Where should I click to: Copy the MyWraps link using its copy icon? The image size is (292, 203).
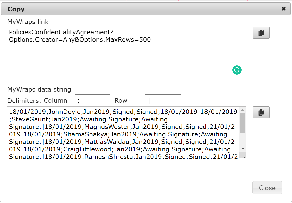pyautogui.click(x=261, y=33)
